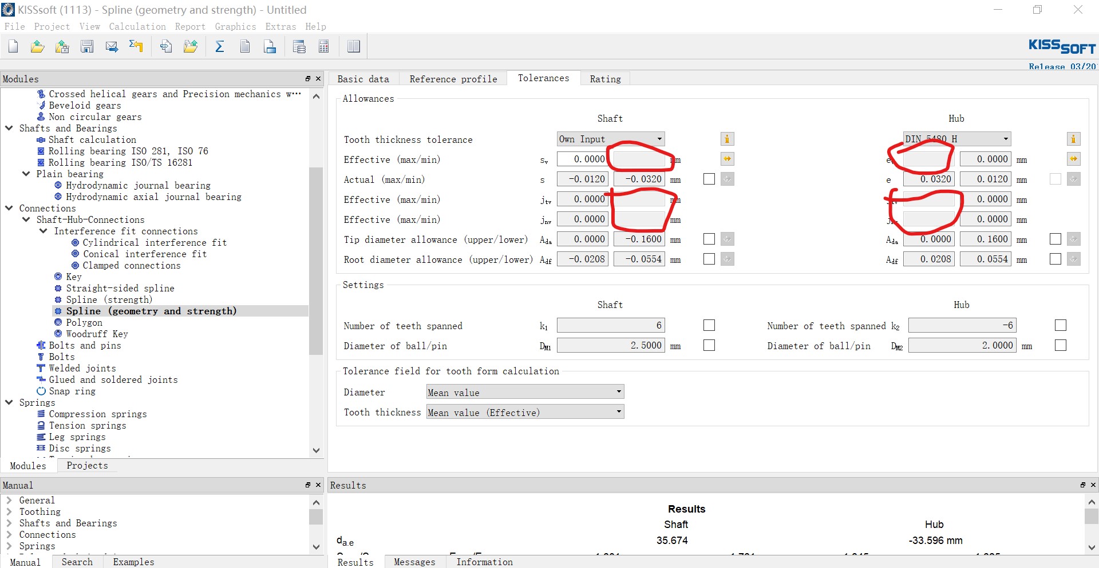Click the Results panel scrollbar down arrow
The image size is (1099, 568).
click(x=1092, y=547)
